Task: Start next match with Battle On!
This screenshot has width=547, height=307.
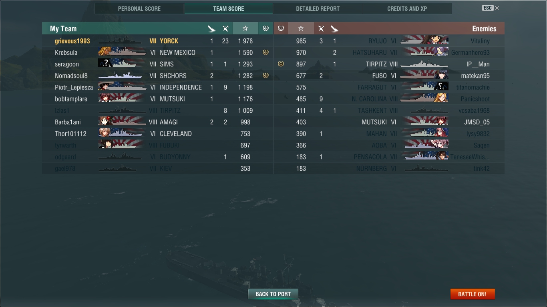Action: click(x=473, y=294)
